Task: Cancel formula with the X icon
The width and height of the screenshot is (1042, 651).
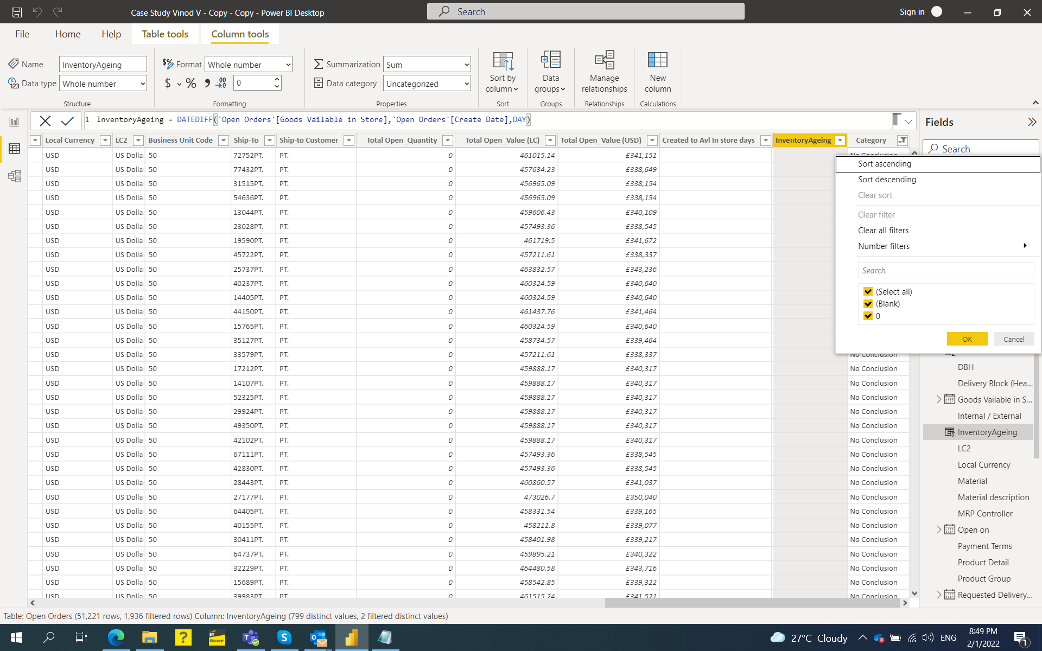Action: (x=45, y=120)
